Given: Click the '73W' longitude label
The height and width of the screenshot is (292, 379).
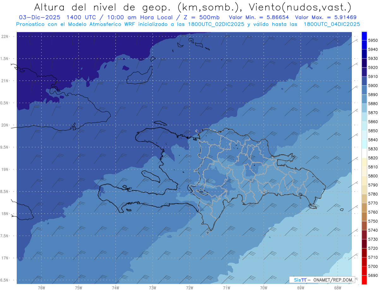Looking at the screenshot, I should pos(153,288).
